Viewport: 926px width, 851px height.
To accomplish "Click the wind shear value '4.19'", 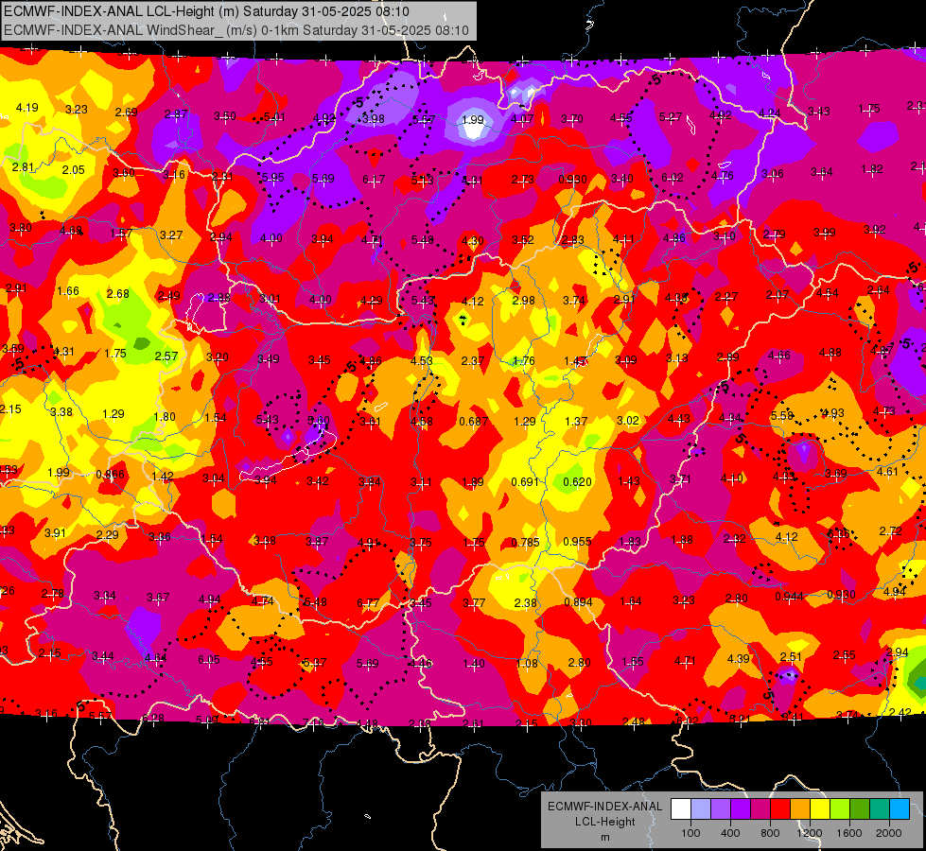I will click(x=27, y=108).
